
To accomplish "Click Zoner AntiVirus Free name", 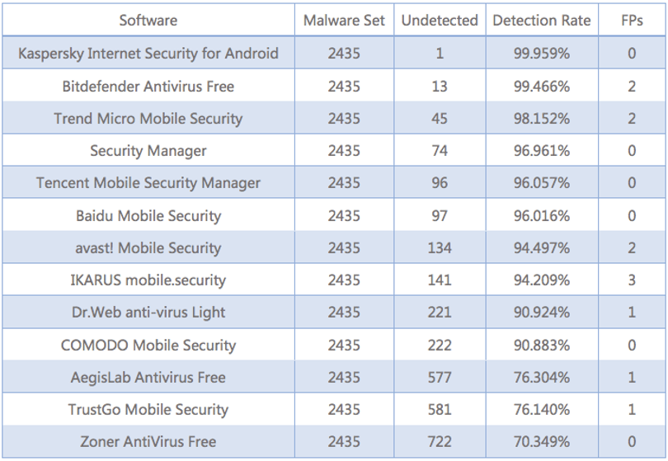I will click(x=148, y=441).
